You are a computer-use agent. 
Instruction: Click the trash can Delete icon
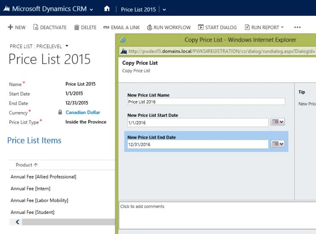[x=76, y=27]
